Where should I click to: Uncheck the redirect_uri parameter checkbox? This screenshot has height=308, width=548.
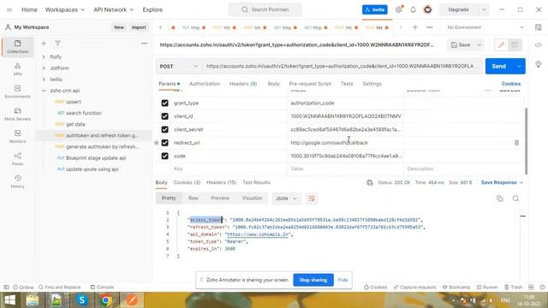click(164, 143)
